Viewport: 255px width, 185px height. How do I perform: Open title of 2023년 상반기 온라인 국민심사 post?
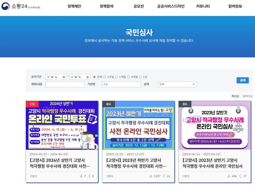click(x=212, y=163)
